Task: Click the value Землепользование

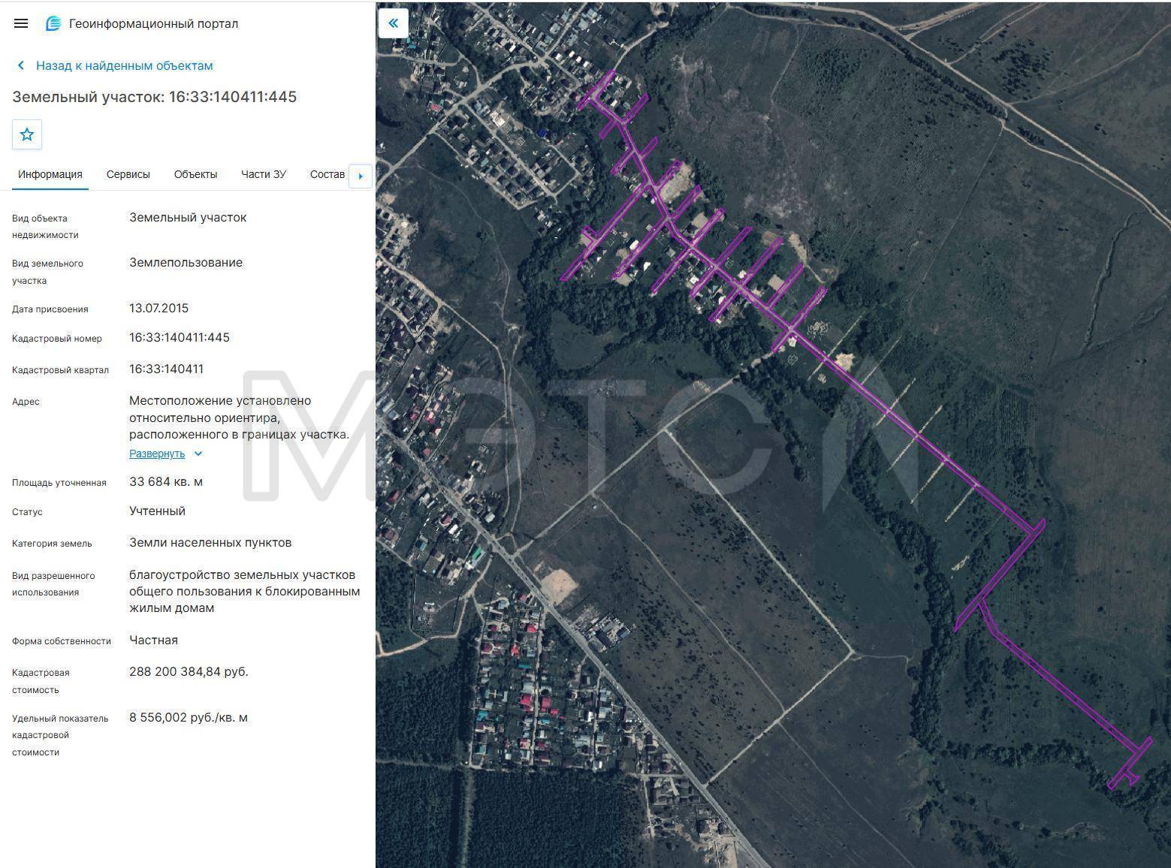Action: (x=186, y=263)
